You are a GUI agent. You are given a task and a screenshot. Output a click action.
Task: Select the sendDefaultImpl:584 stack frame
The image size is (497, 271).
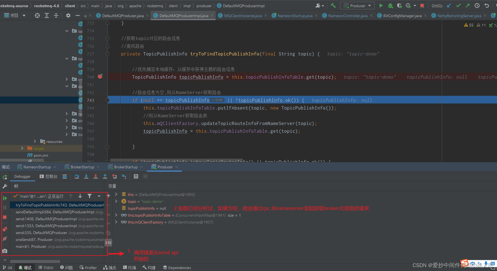click(57, 212)
